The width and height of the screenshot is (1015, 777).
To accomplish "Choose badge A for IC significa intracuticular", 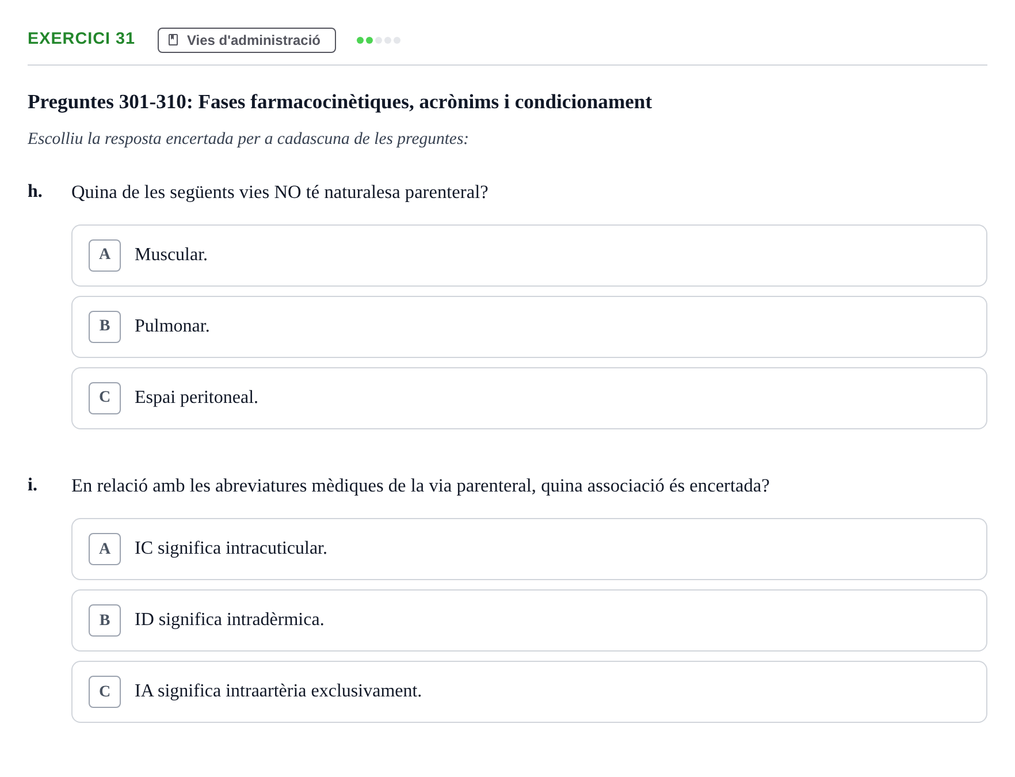I will (x=105, y=549).
